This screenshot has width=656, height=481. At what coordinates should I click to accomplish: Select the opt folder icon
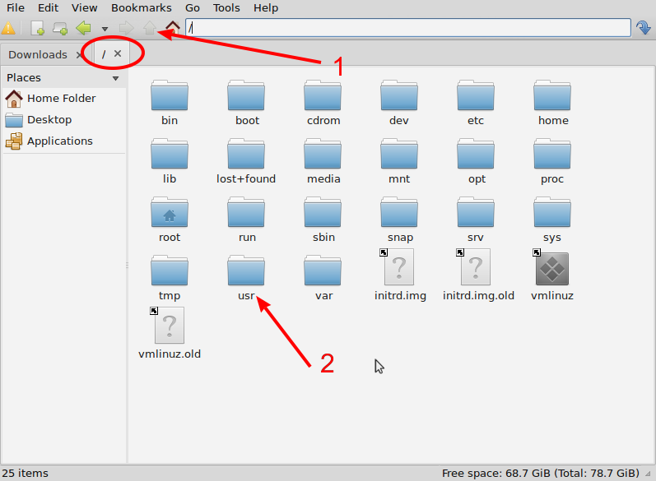coord(476,155)
